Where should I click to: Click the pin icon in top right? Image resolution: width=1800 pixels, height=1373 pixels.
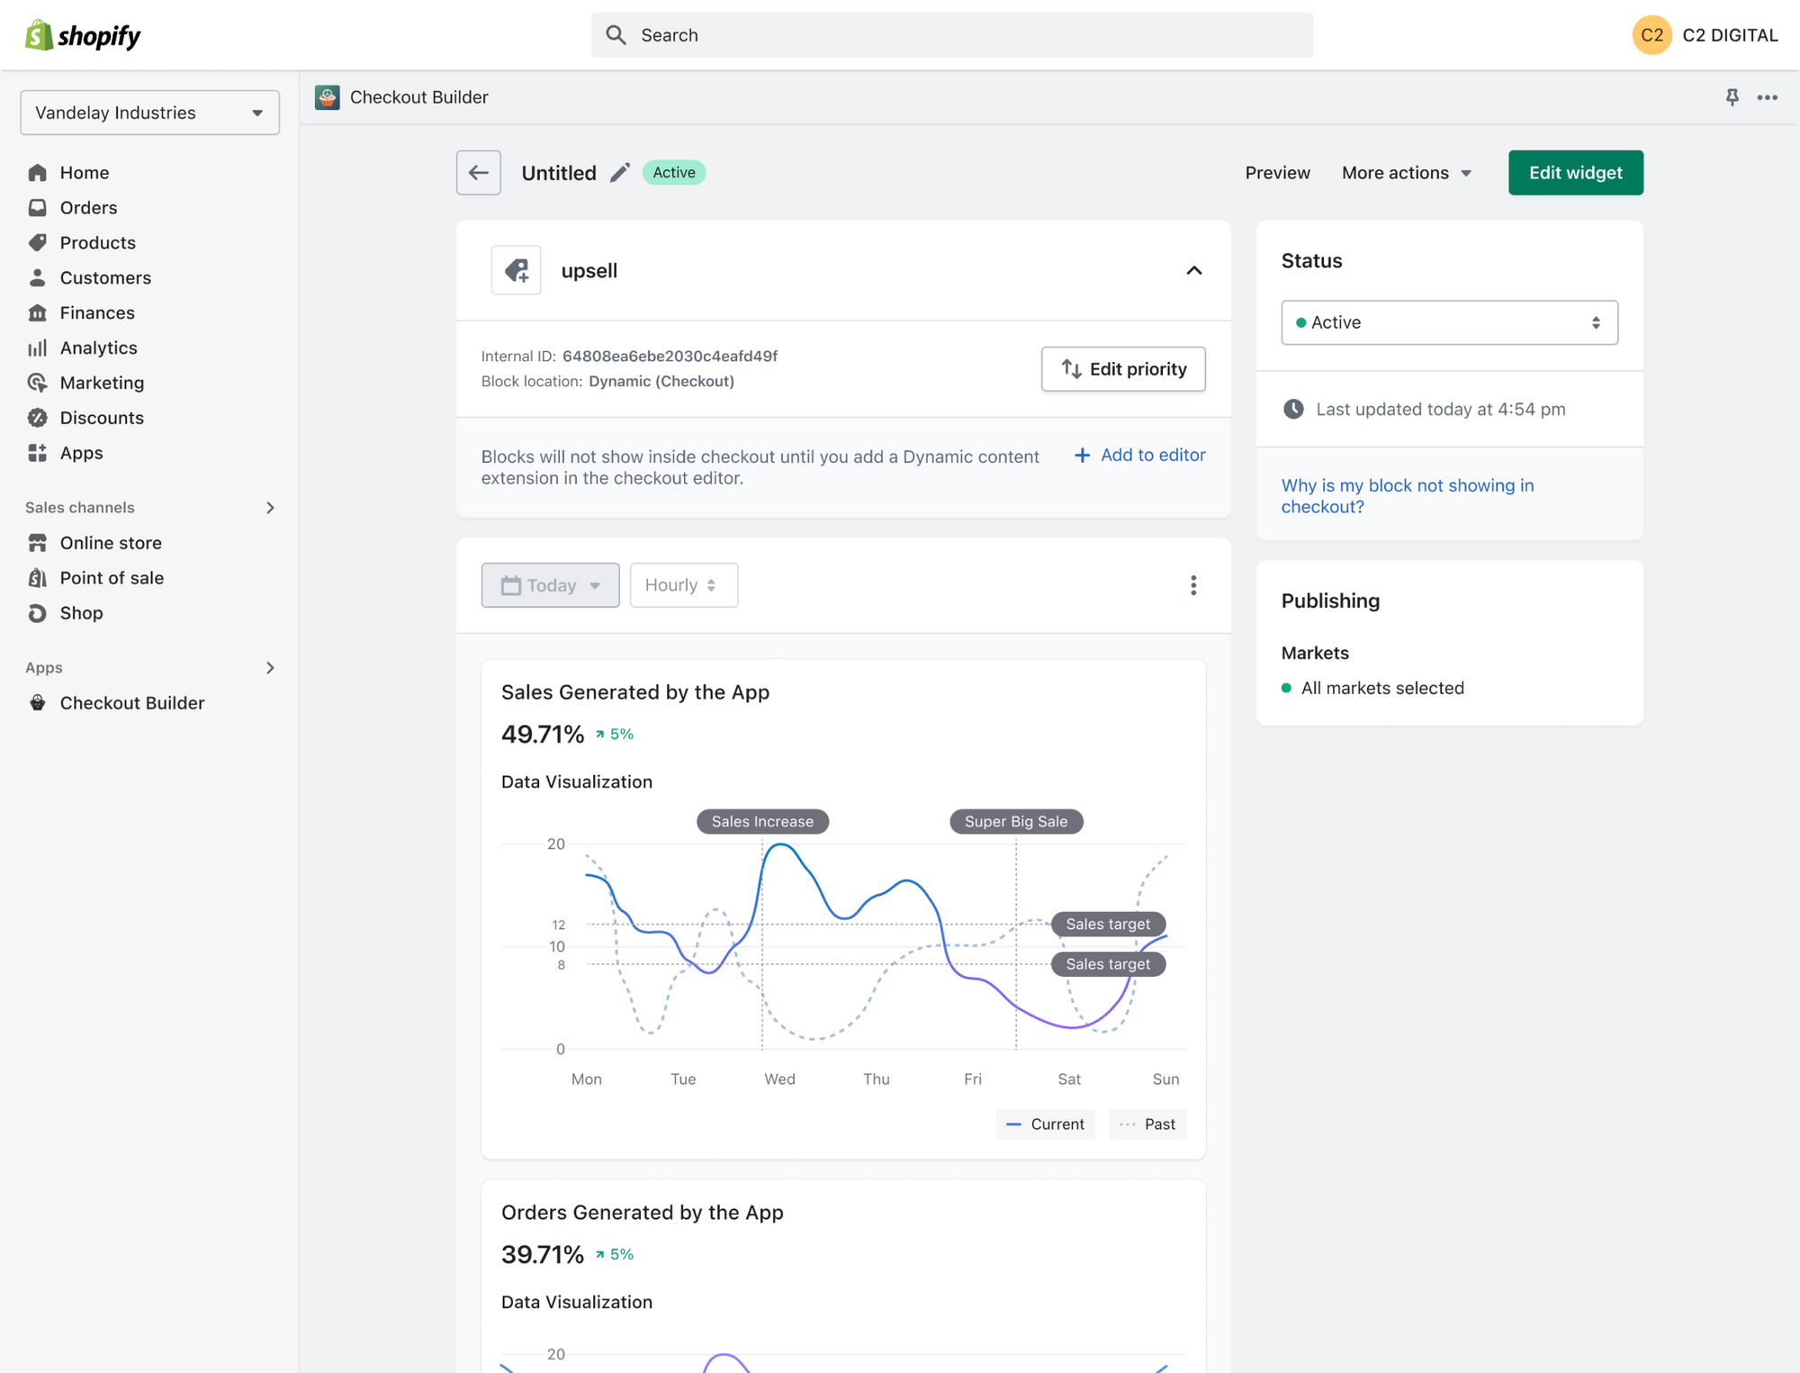tap(1731, 96)
